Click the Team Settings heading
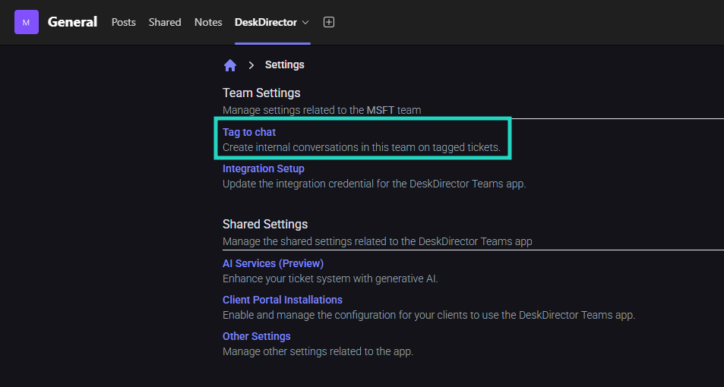 (x=261, y=93)
